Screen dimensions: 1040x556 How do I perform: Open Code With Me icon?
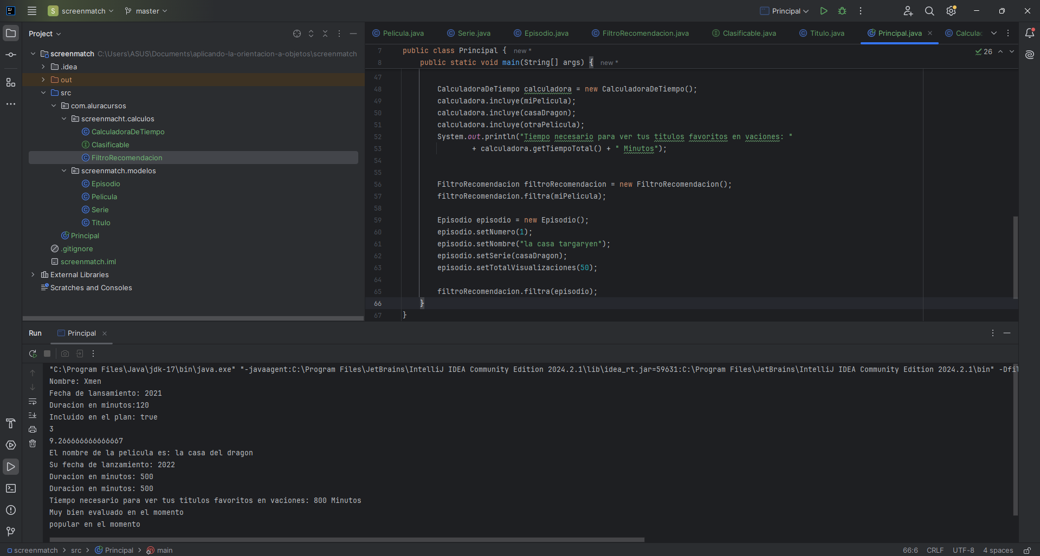pyautogui.click(x=908, y=11)
